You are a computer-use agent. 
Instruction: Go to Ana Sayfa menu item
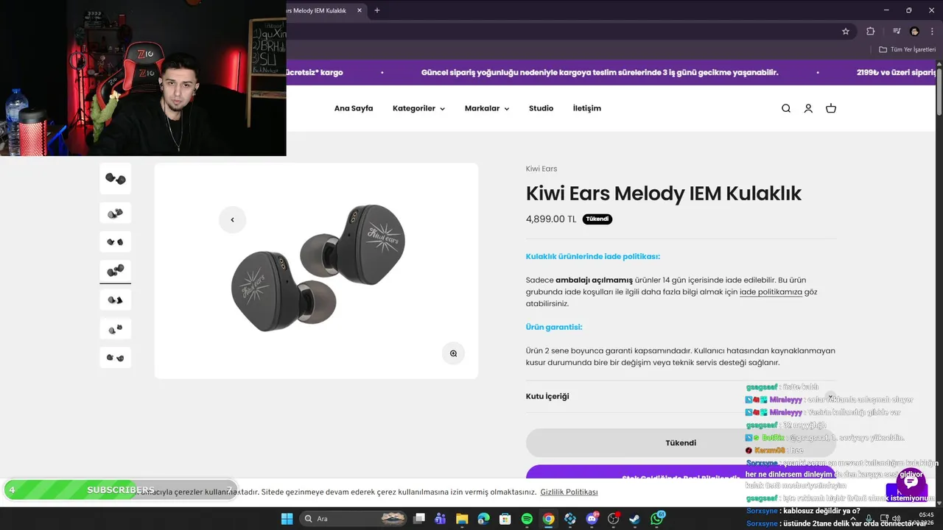click(354, 108)
